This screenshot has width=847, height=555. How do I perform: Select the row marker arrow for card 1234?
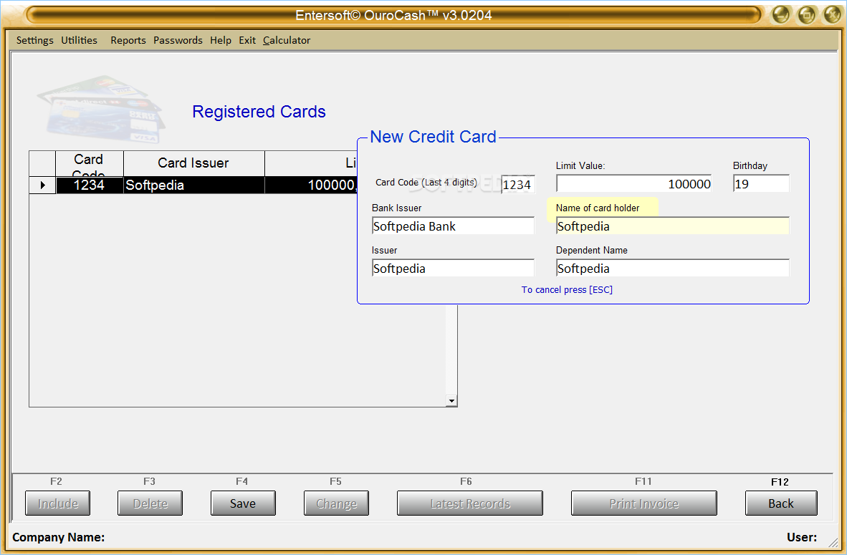pyautogui.click(x=43, y=185)
